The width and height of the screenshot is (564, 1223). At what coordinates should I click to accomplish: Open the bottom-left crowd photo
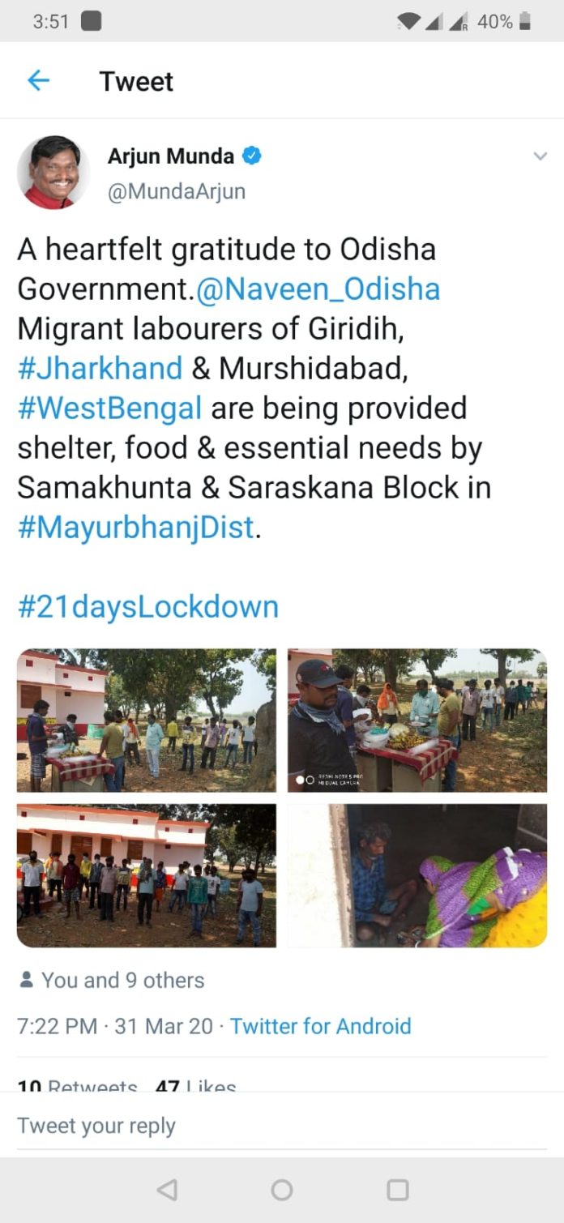[x=147, y=875]
